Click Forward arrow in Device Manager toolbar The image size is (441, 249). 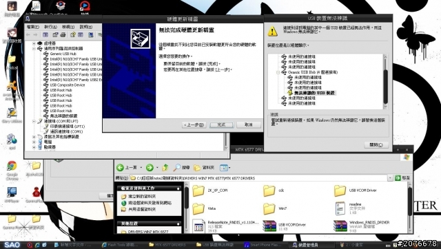point(35,35)
